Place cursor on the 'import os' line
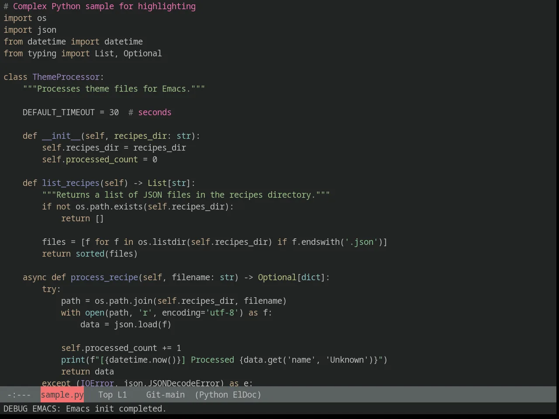The height and width of the screenshot is (419, 559). [x=25, y=18]
